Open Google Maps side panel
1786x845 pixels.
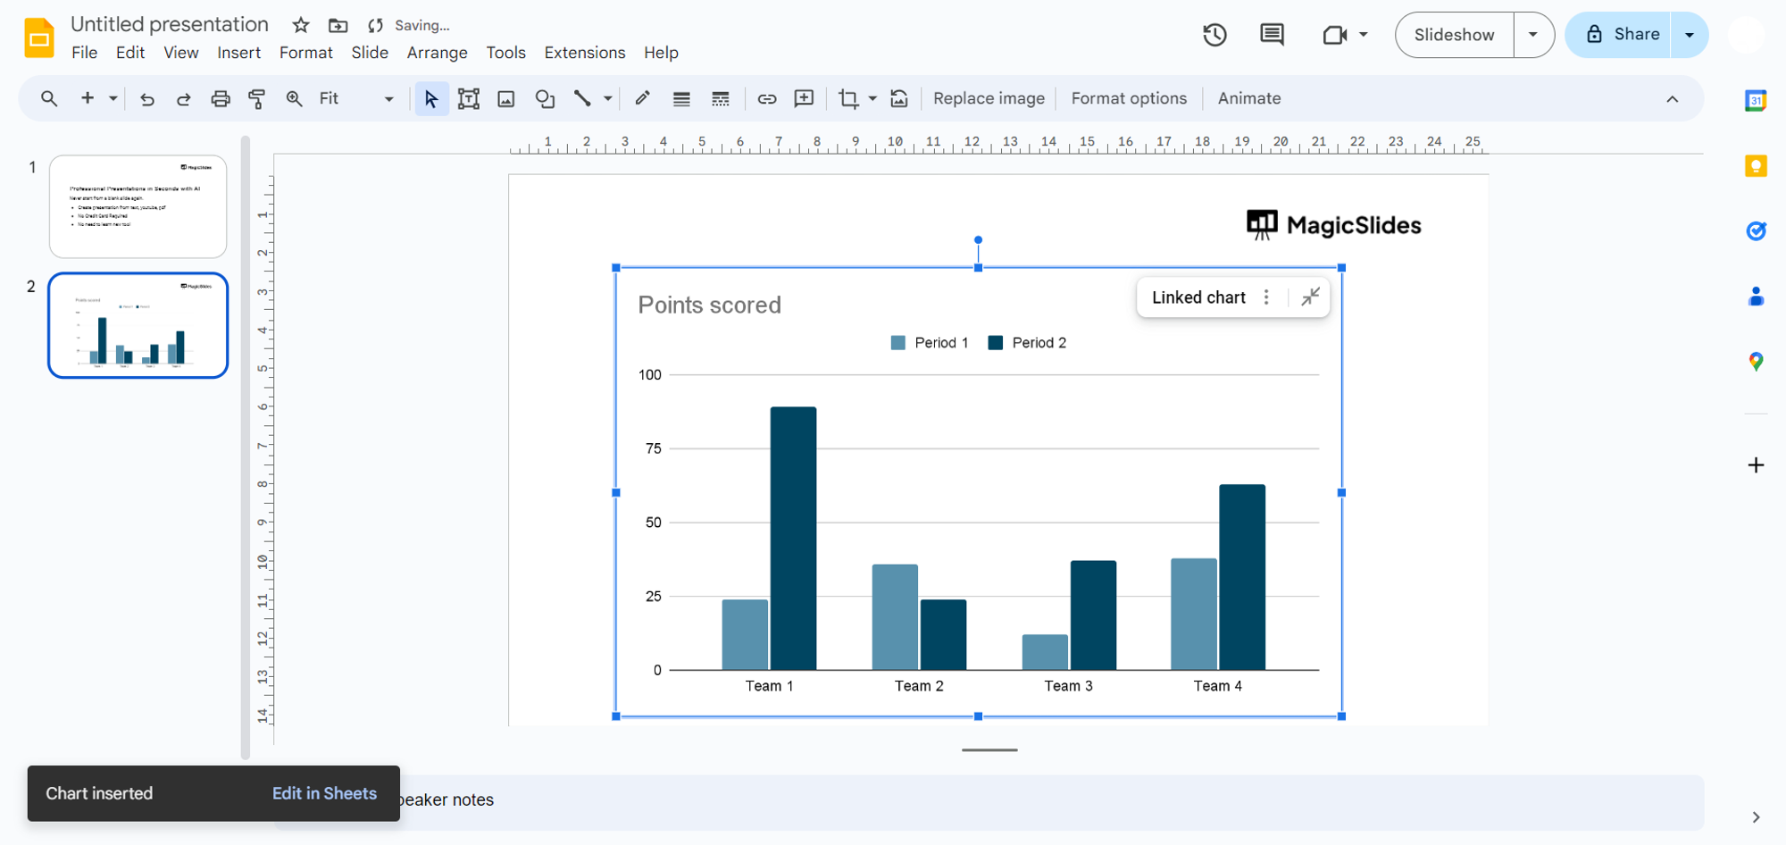[x=1756, y=362]
